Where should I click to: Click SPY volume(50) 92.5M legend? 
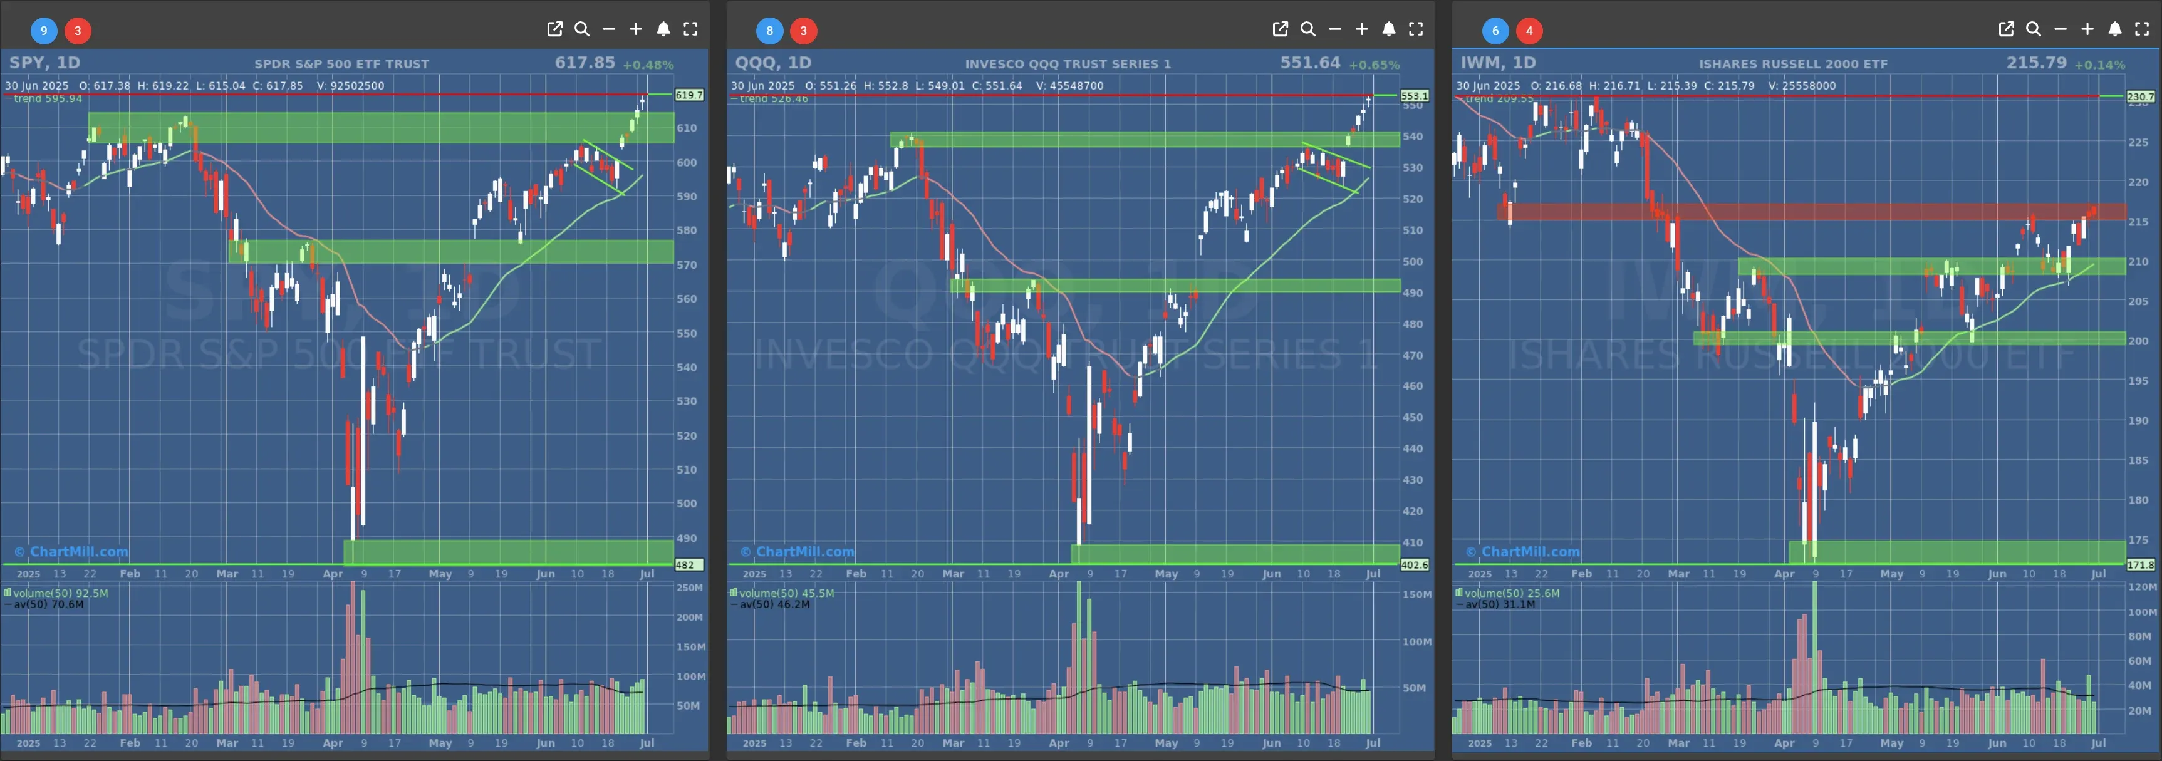[x=56, y=593]
